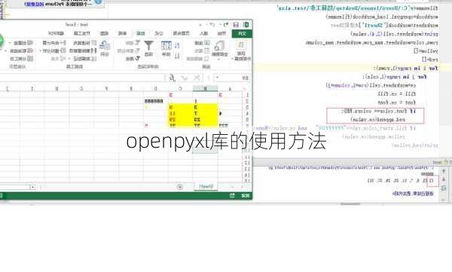
Task: Click Remove Duplicates (删除重复项)
Action: [83, 50]
